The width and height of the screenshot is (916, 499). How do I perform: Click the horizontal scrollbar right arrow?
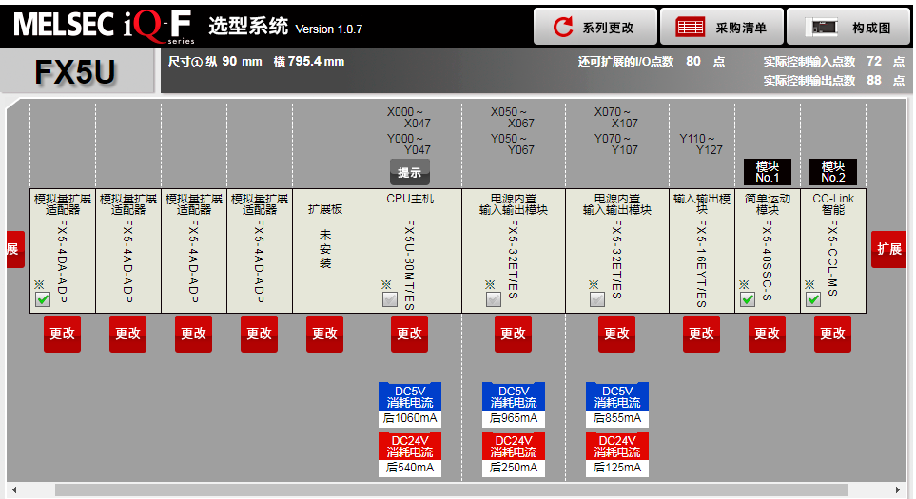point(903,490)
